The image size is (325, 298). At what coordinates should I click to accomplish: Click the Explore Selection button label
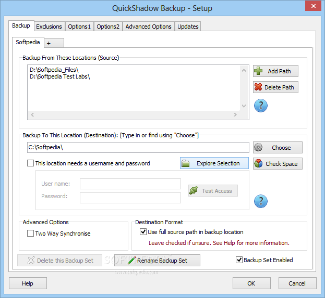(218, 163)
